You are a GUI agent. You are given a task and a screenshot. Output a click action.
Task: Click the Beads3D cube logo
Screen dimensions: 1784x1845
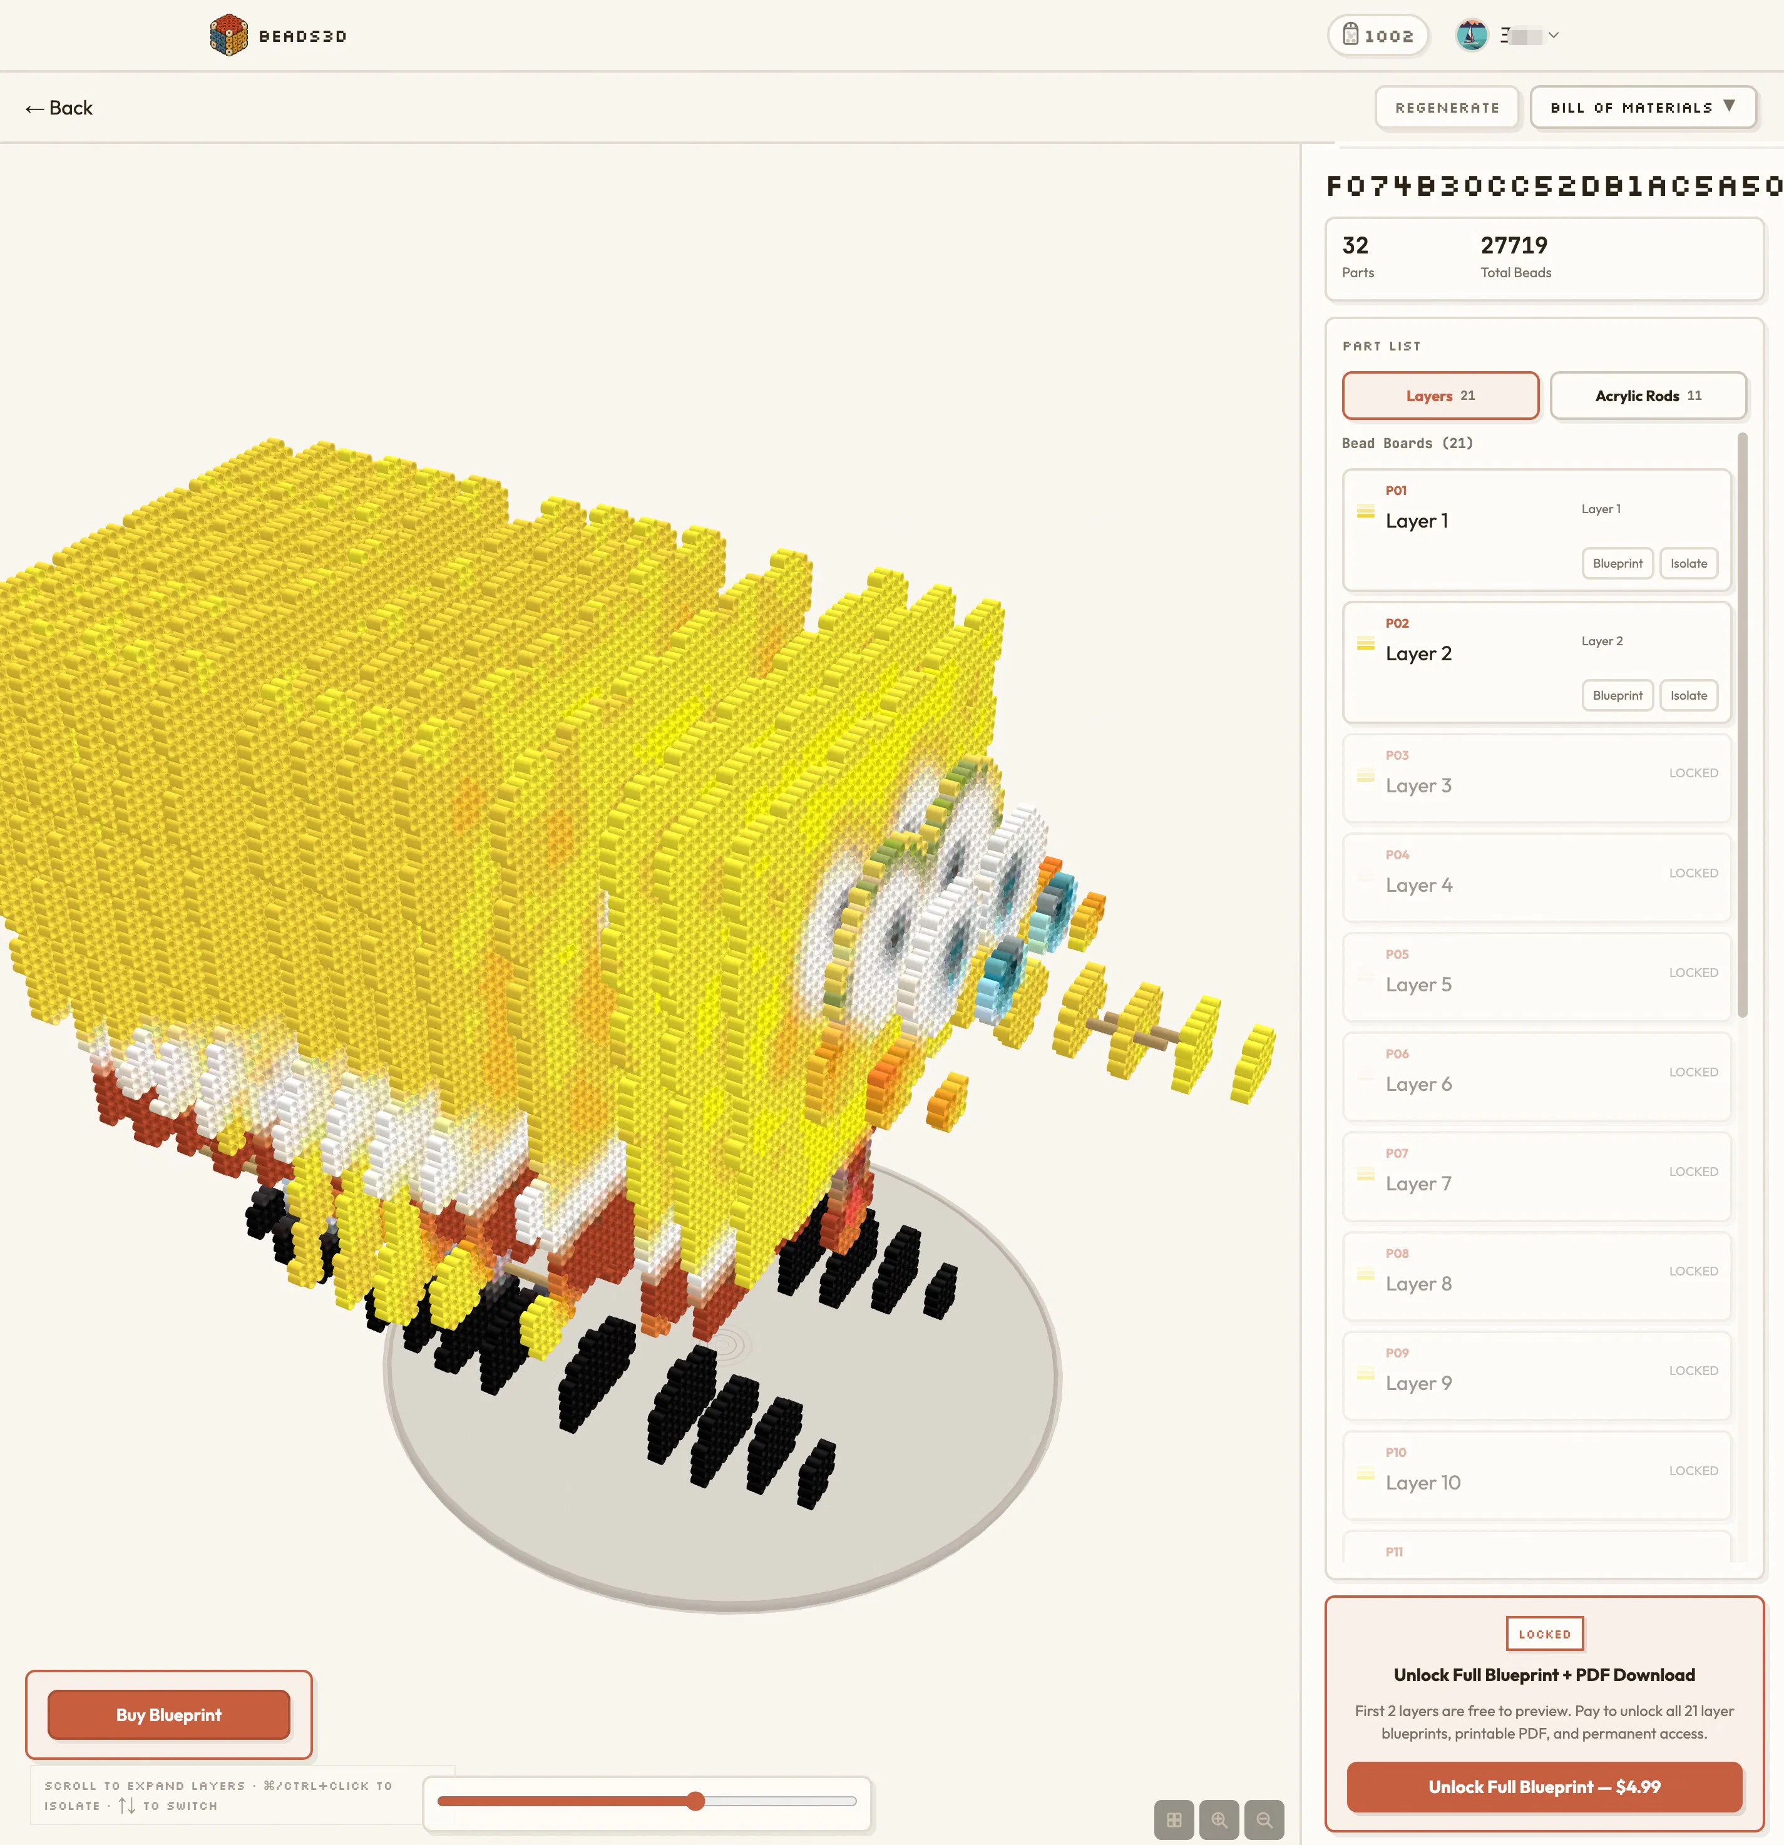pyautogui.click(x=228, y=35)
